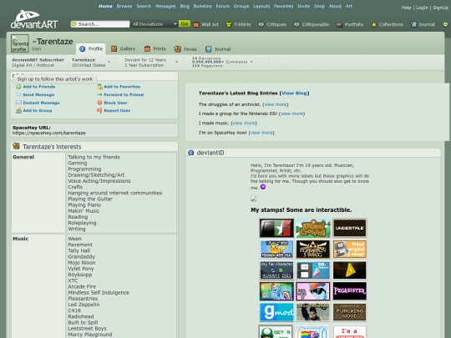The width and height of the screenshot is (451, 338).
Task: Click the Undertale stamp
Action: tap(350, 228)
